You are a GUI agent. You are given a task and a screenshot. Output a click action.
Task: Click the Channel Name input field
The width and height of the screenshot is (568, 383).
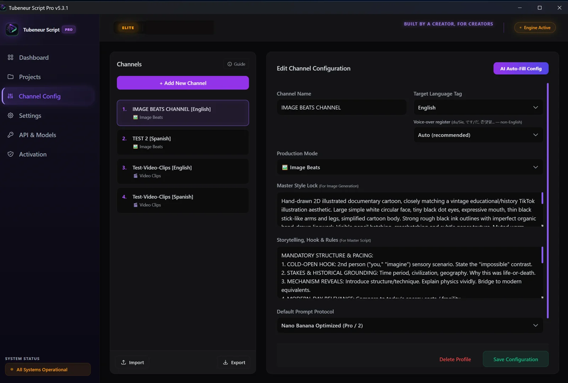point(342,107)
